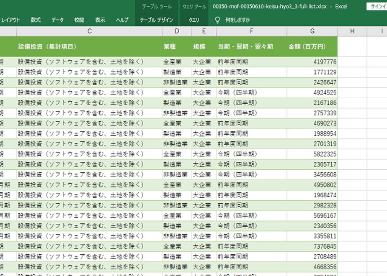
Task: Select cell with value 2708489
Action: point(312,257)
